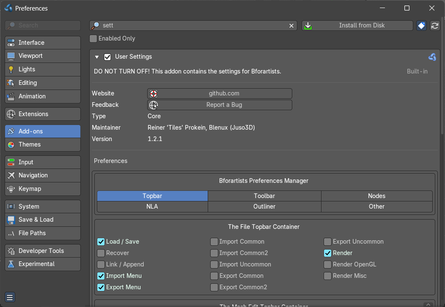
Task: Select the Topbar tab
Action: tap(152, 196)
